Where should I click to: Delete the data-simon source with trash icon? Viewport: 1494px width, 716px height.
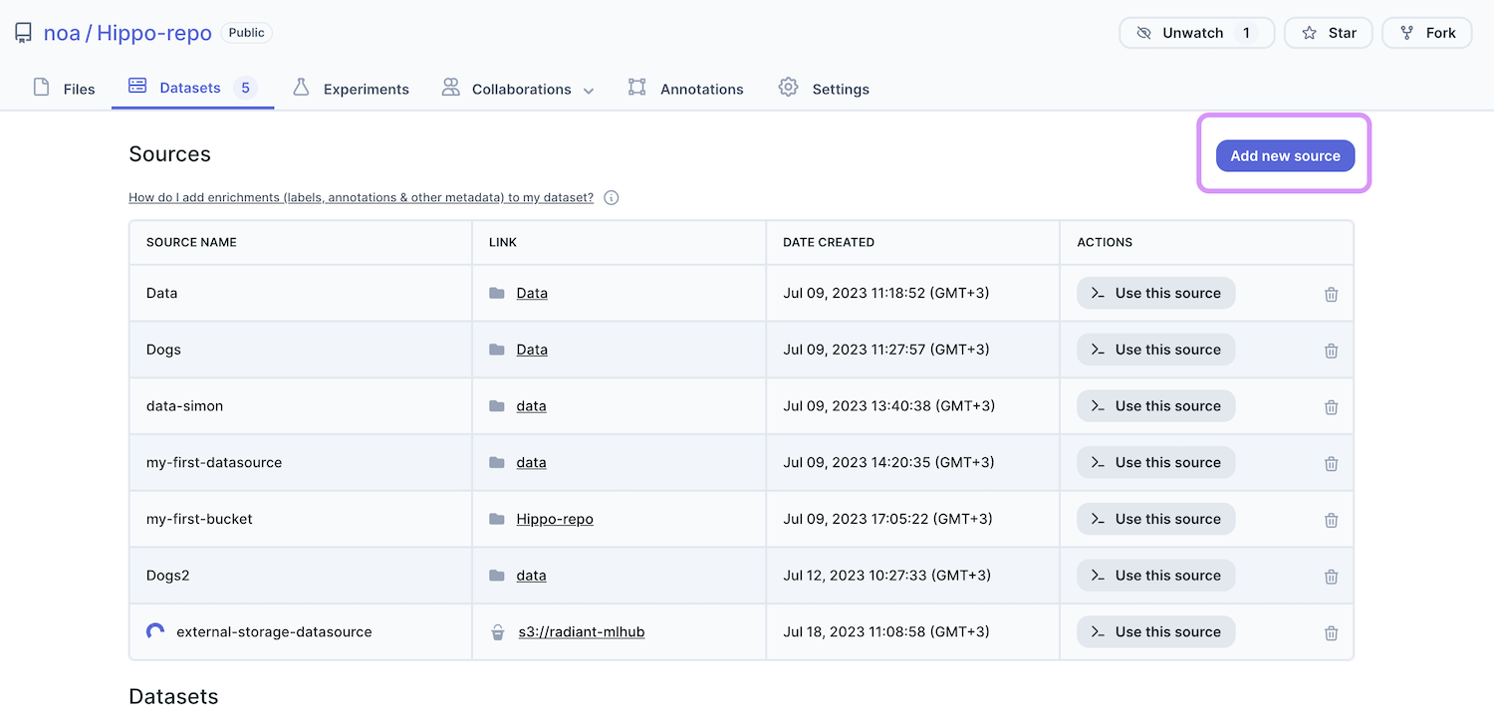[1331, 407]
